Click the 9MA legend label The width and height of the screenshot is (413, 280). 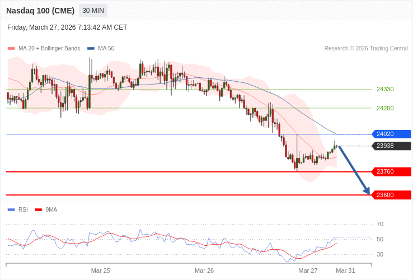click(x=51, y=210)
